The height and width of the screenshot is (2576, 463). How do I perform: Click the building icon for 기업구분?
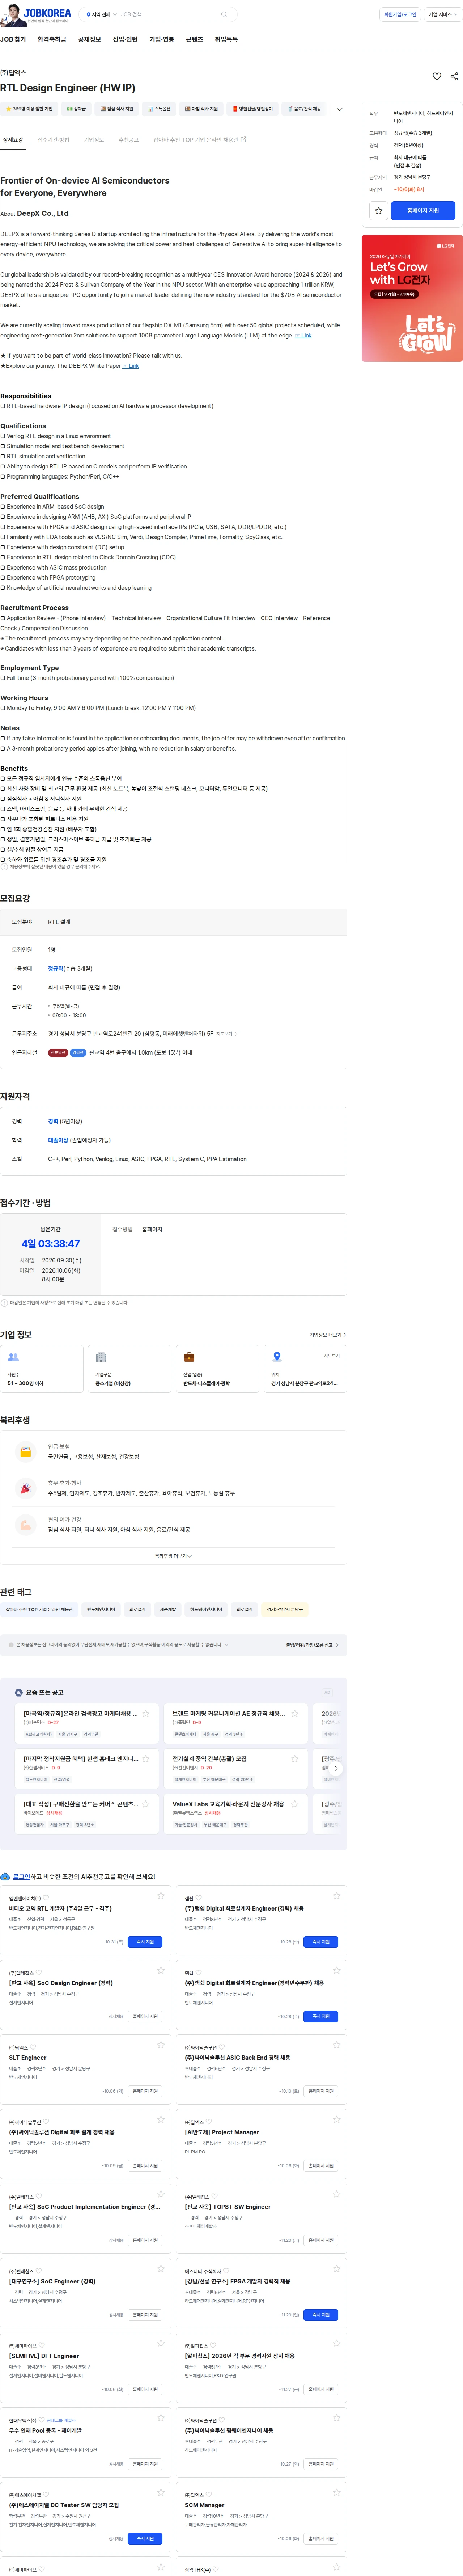(x=101, y=1357)
